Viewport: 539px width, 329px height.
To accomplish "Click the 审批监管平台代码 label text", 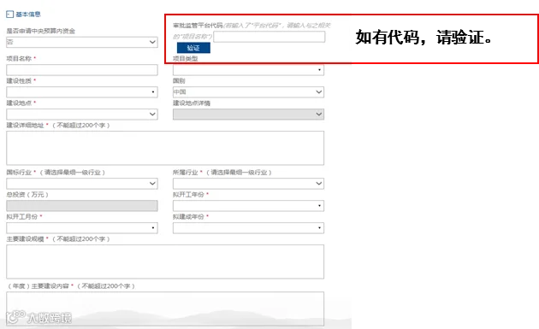I will [x=198, y=26].
